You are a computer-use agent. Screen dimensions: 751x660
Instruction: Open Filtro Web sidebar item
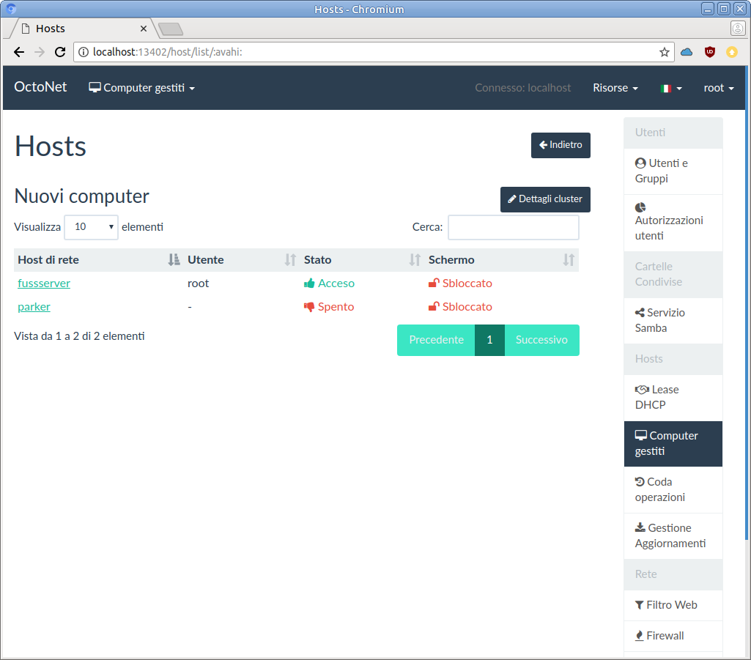tap(673, 605)
